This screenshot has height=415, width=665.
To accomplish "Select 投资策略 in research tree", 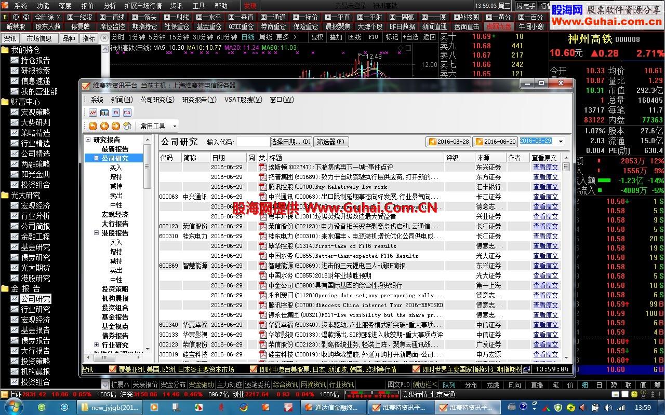I will pyautogui.click(x=115, y=289).
